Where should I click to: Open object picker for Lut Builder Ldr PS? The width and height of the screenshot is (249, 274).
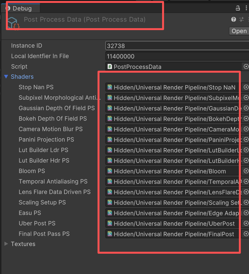246,150
